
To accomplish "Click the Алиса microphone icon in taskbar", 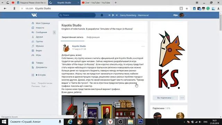I will [60, 122].
